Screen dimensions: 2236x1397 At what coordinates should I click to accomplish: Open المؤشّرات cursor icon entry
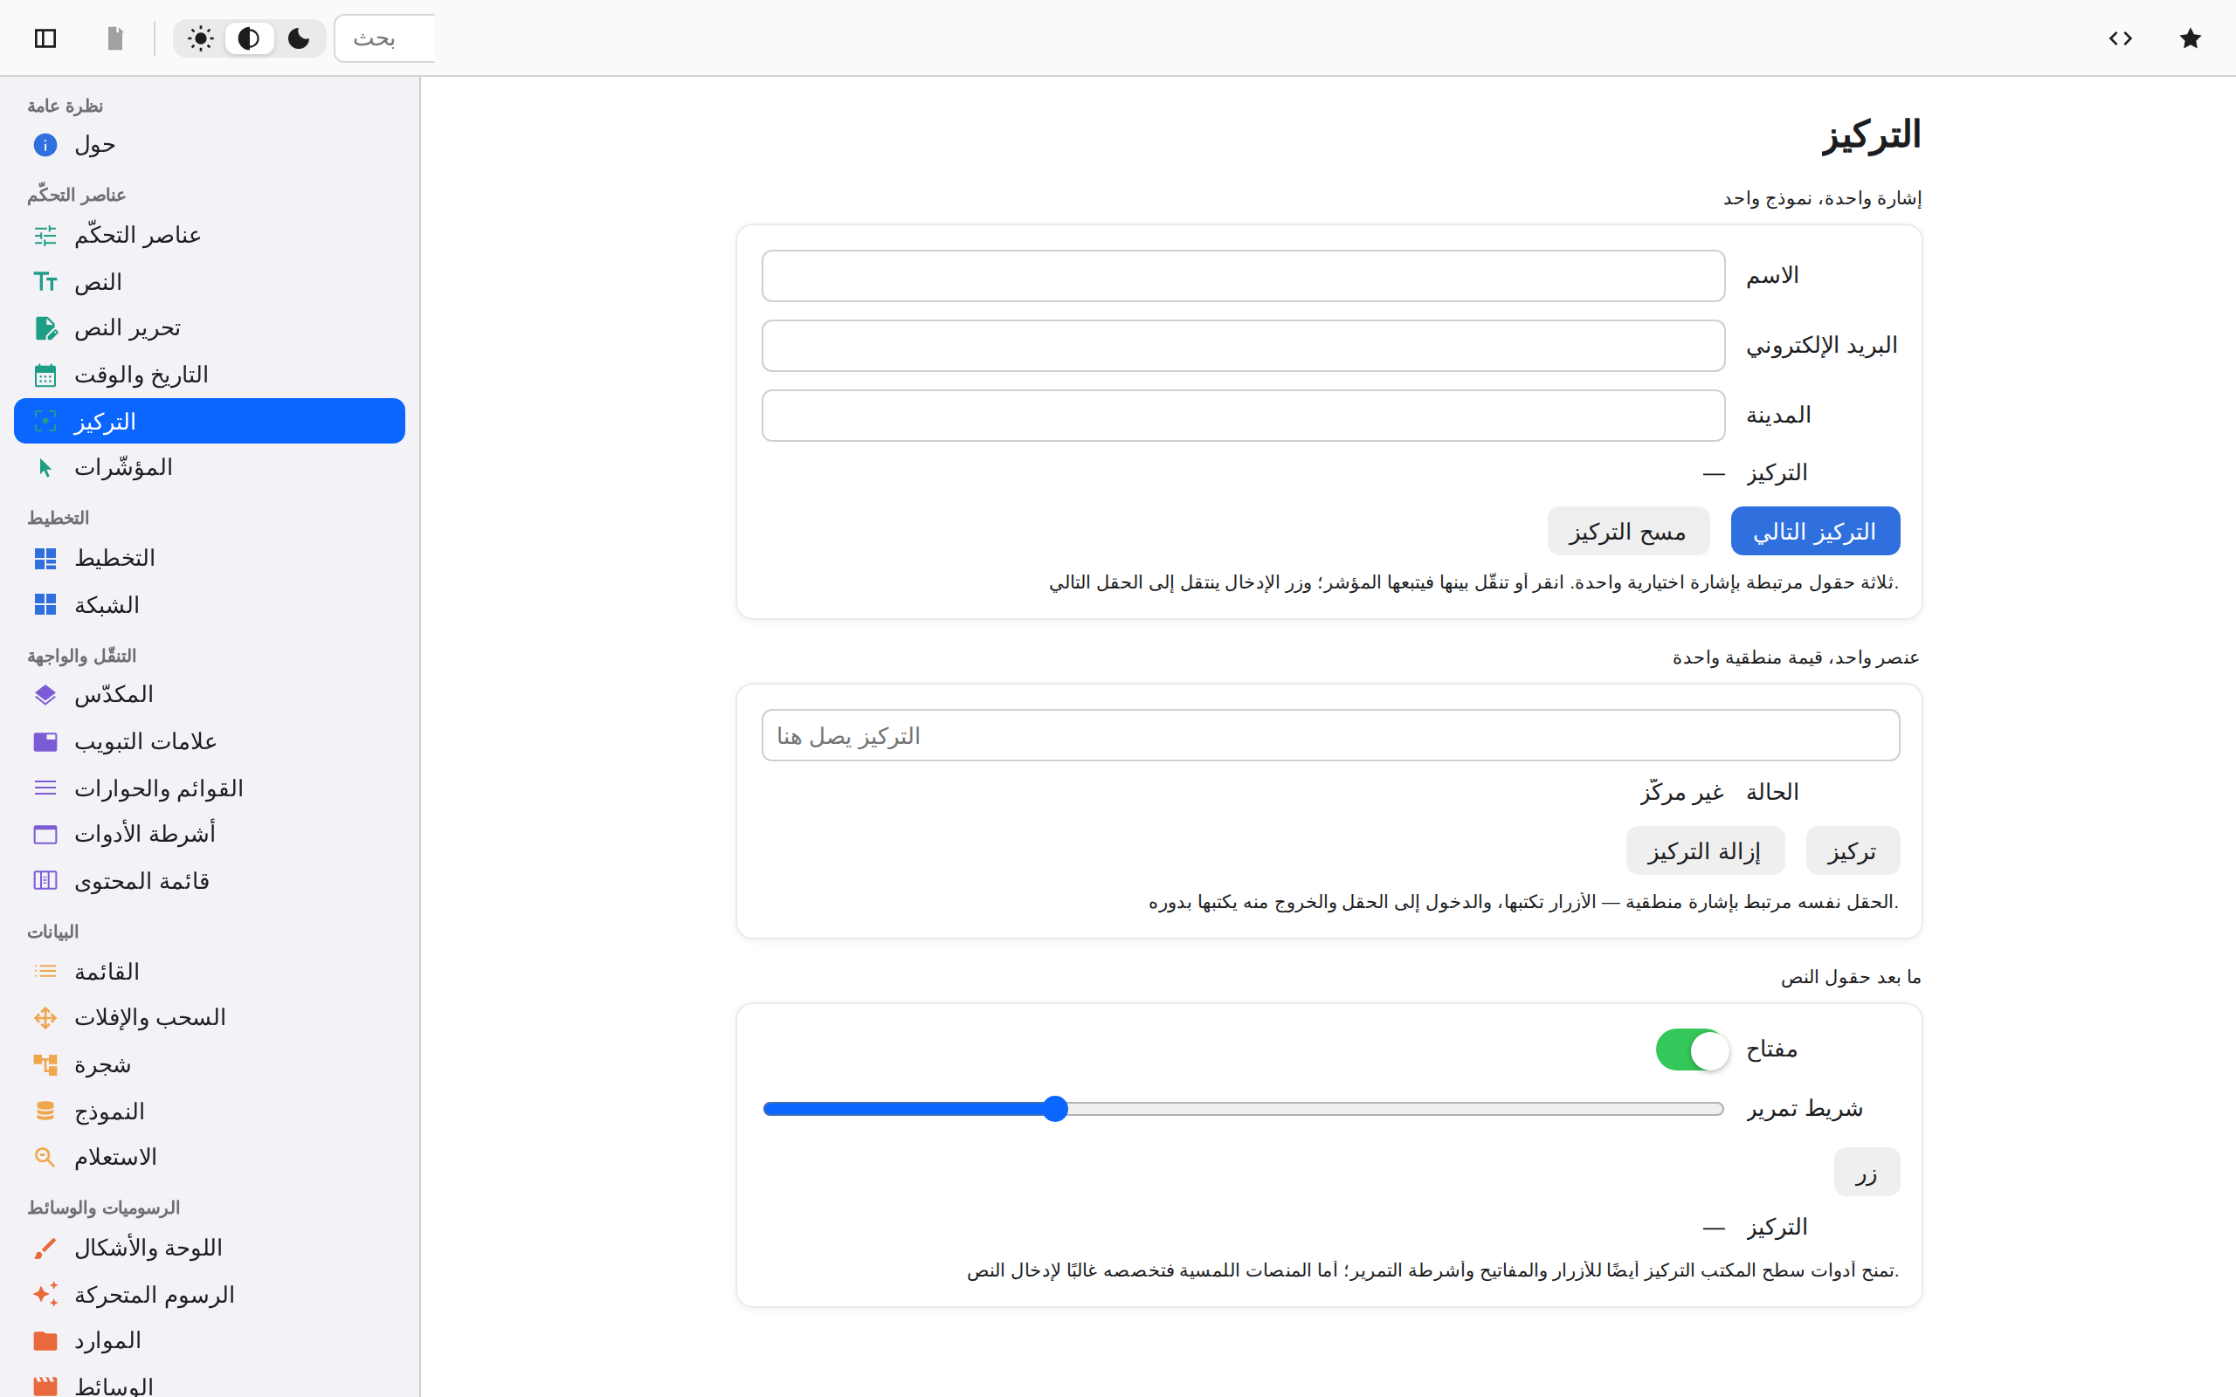[x=45, y=467]
